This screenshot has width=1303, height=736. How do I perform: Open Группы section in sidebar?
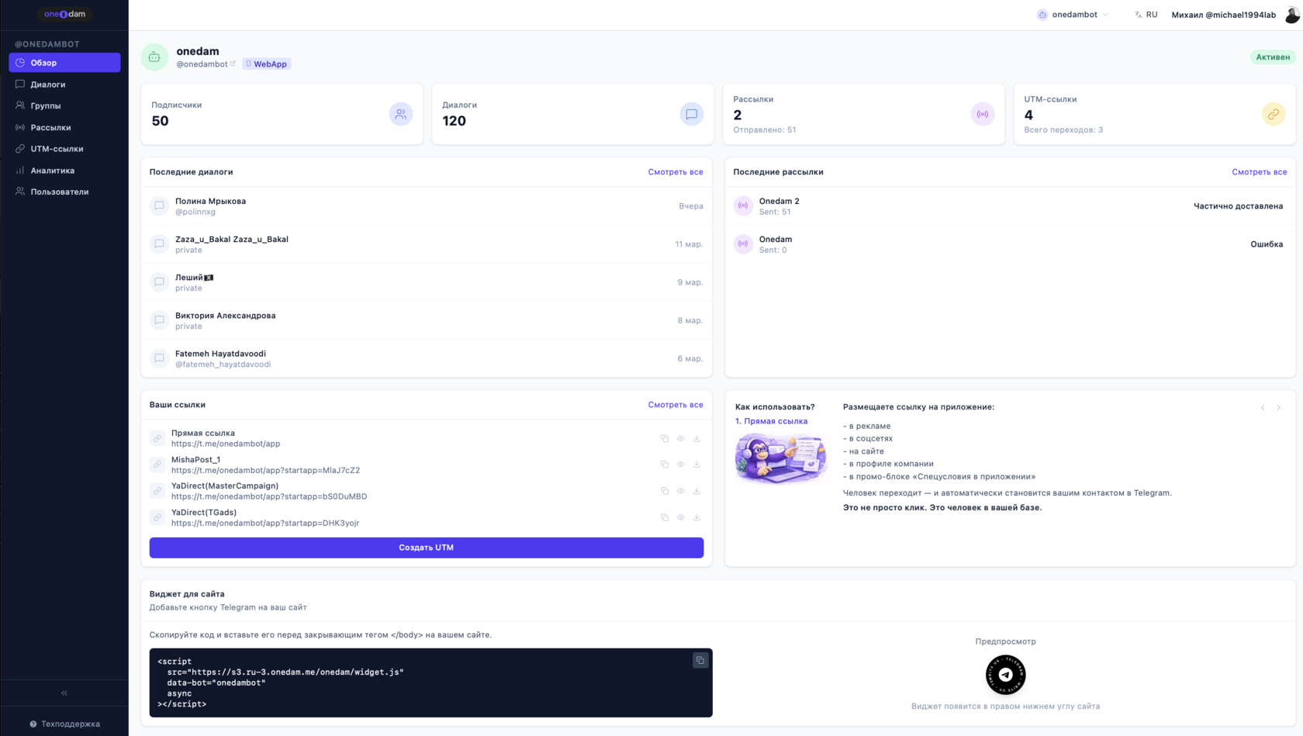coord(64,105)
